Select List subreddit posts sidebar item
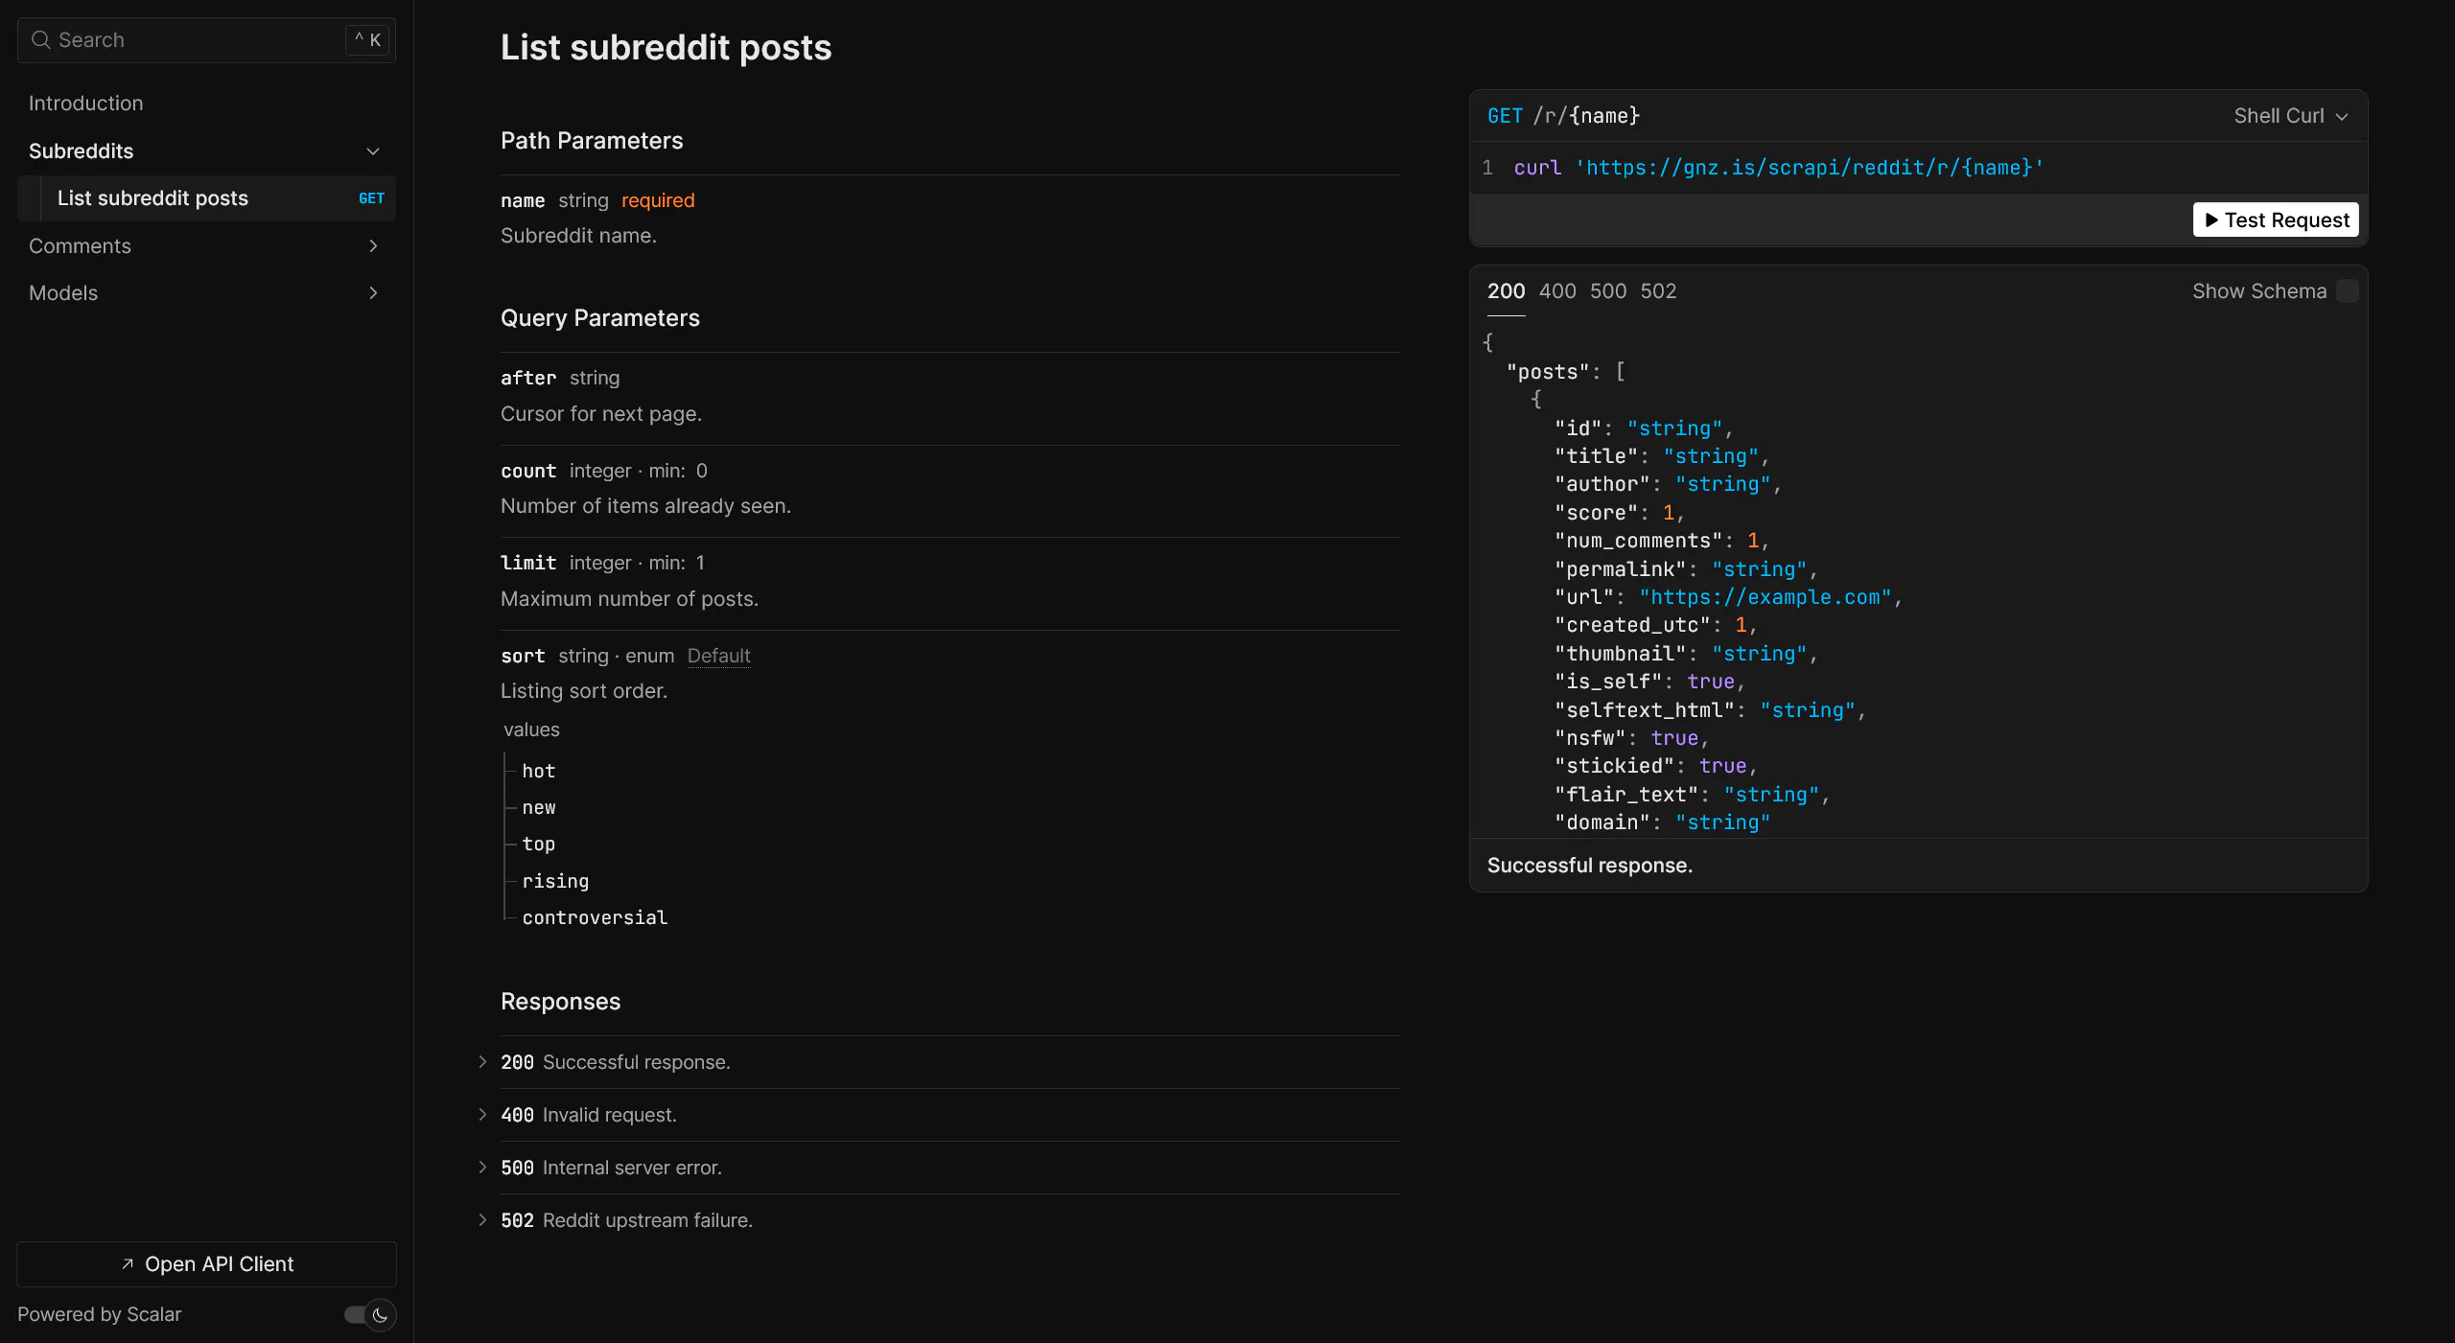The width and height of the screenshot is (2455, 1343). (206, 198)
